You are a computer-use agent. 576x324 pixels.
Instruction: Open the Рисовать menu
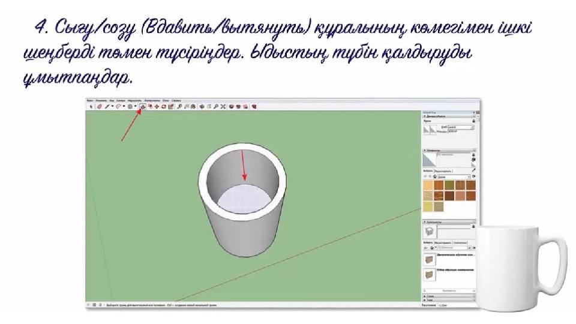tap(135, 101)
